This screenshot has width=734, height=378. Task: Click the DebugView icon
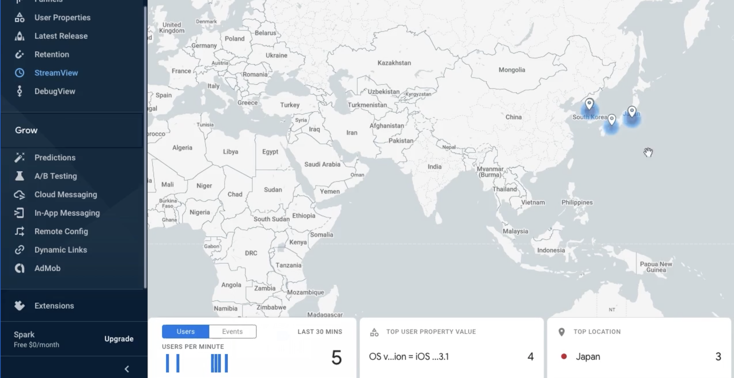[19, 91]
